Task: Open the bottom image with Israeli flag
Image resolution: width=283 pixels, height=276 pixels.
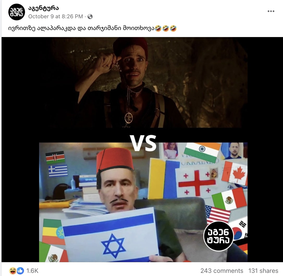Action: [143, 202]
